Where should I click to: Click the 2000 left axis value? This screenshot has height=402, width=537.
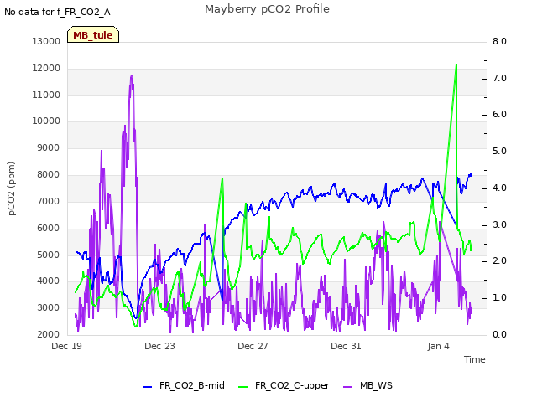click(x=49, y=334)
